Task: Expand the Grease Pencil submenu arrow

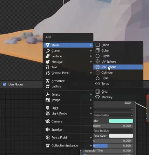Action: 91,73
